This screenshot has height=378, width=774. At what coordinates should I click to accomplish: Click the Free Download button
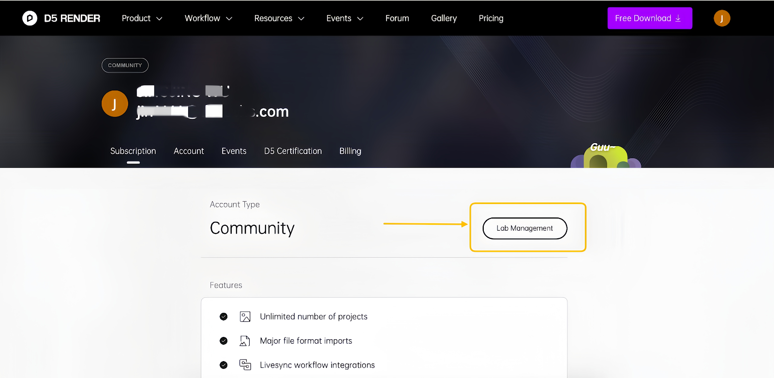pos(650,18)
